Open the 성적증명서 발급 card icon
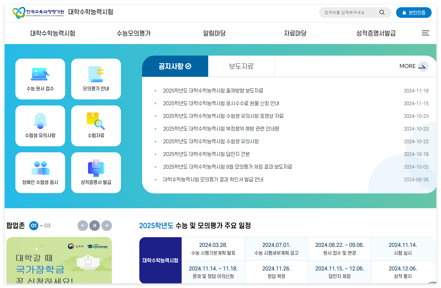The image size is (441, 288). (96, 168)
